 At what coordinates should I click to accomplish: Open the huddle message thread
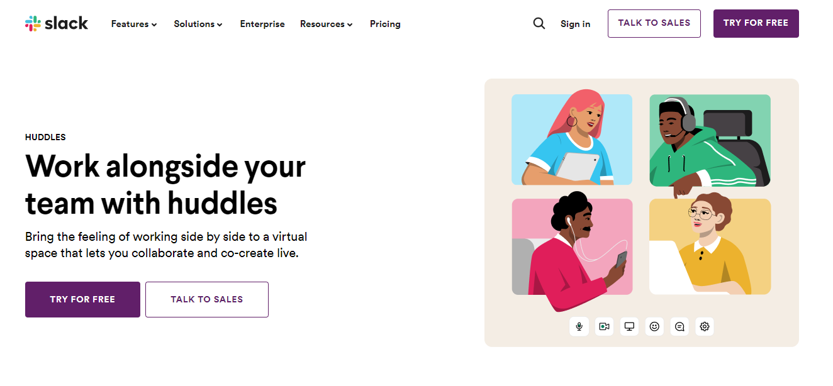tap(679, 326)
